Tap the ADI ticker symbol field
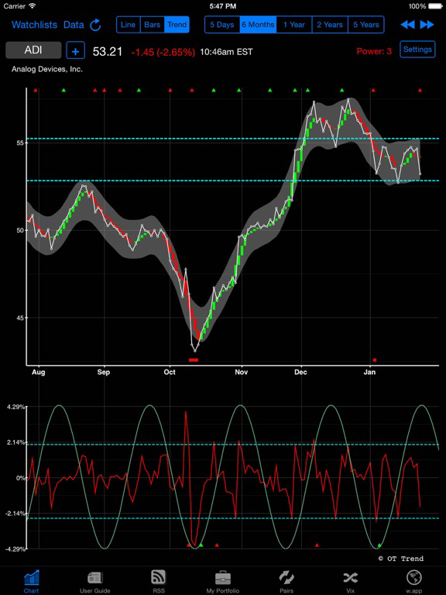This screenshot has width=446, height=595. (x=33, y=50)
